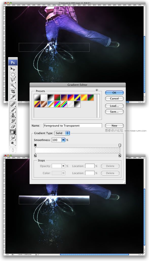Click the Presets panel scrollbar

98,106
